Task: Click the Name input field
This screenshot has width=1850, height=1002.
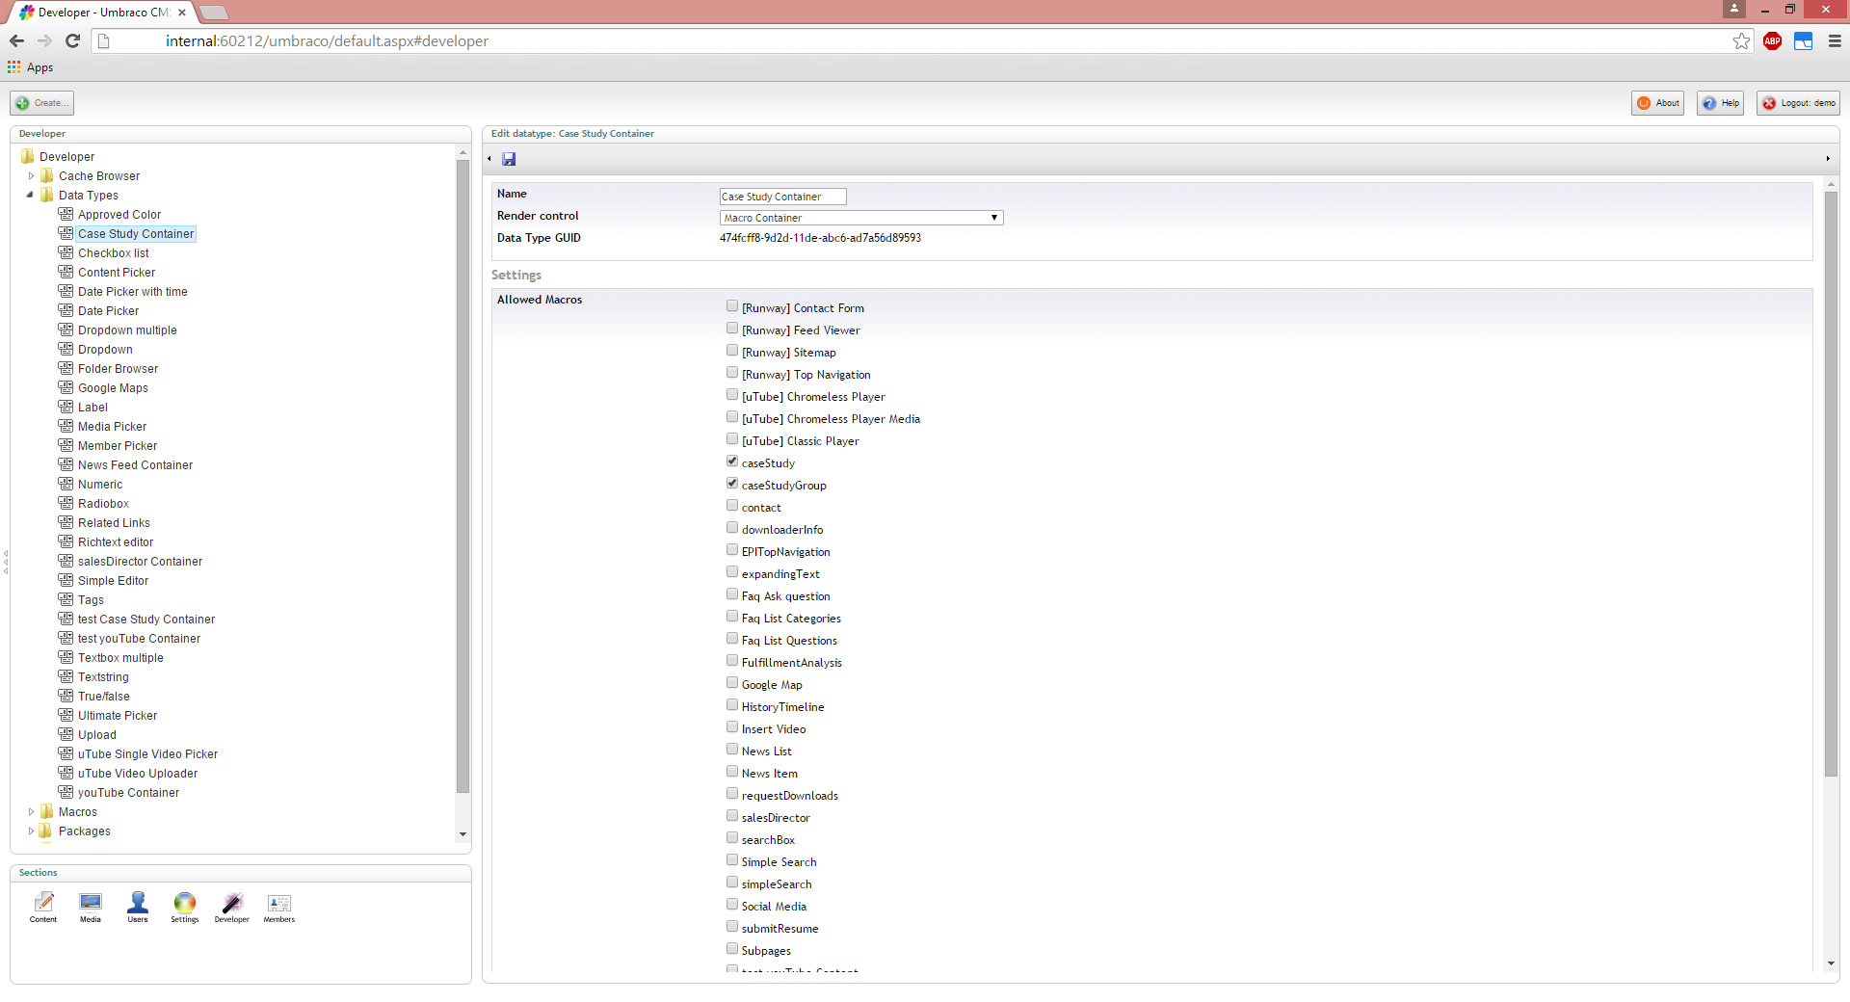Action: pyautogui.click(x=782, y=197)
